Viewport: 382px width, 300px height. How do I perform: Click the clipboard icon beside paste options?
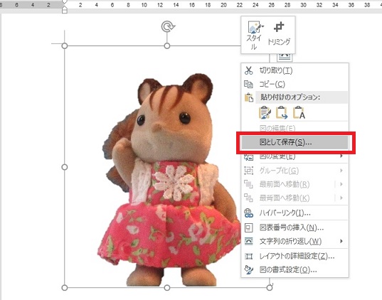[x=249, y=97]
